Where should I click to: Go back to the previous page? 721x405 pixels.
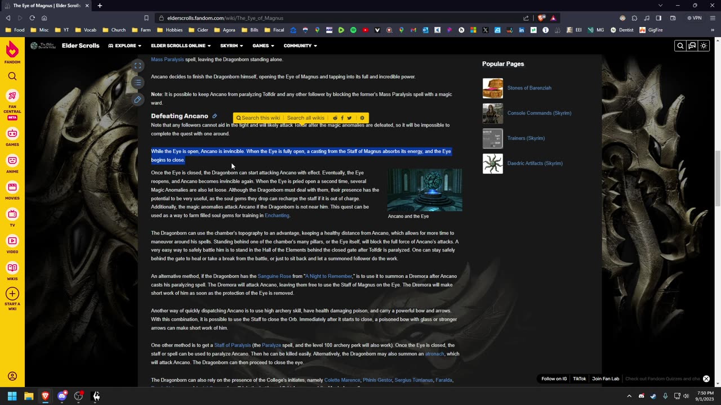tap(8, 18)
